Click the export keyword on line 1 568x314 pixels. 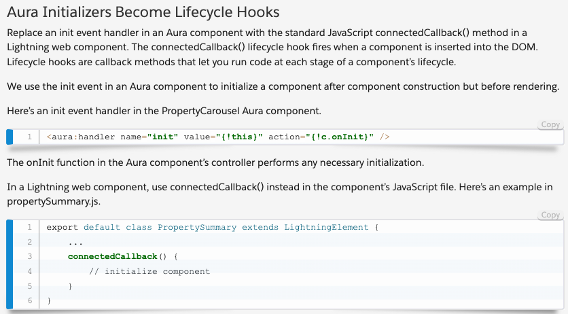(62, 228)
